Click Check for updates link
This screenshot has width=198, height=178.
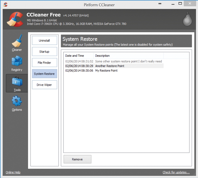[x=176, y=172]
